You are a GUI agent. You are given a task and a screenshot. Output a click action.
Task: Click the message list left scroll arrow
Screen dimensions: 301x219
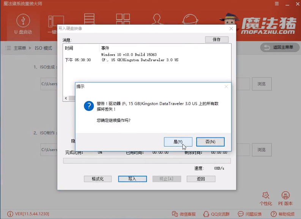tap(66, 98)
